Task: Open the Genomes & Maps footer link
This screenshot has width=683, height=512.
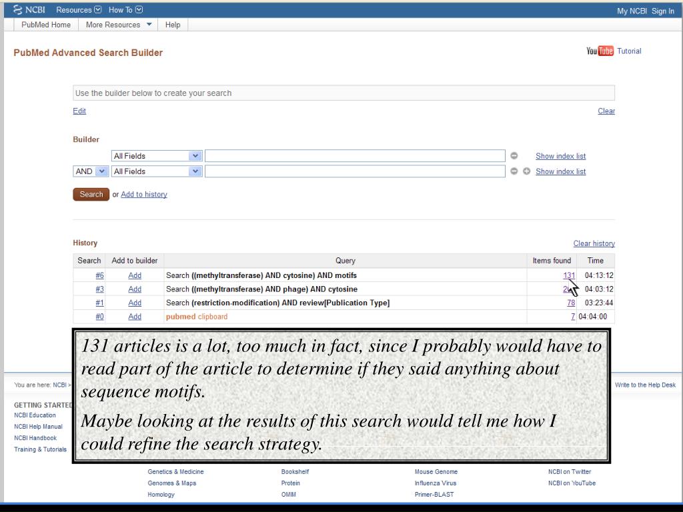Action: pos(171,483)
